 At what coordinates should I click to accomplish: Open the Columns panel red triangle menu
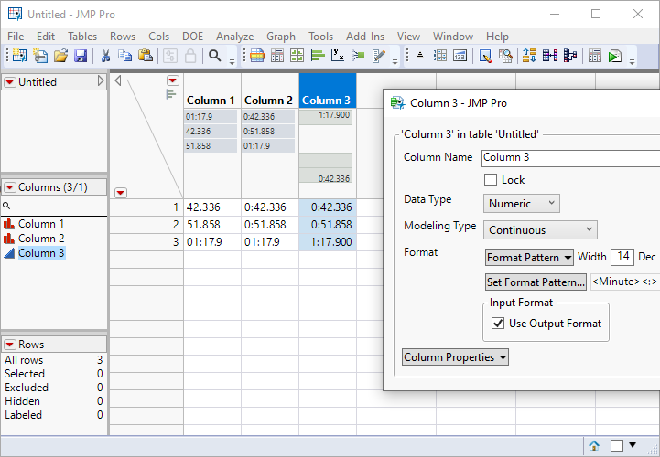coord(10,187)
